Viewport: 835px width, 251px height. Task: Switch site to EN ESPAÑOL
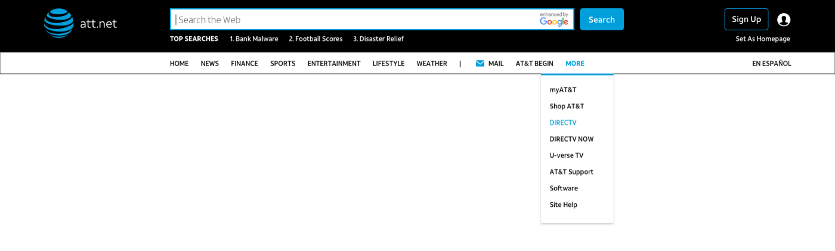point(772,64)
